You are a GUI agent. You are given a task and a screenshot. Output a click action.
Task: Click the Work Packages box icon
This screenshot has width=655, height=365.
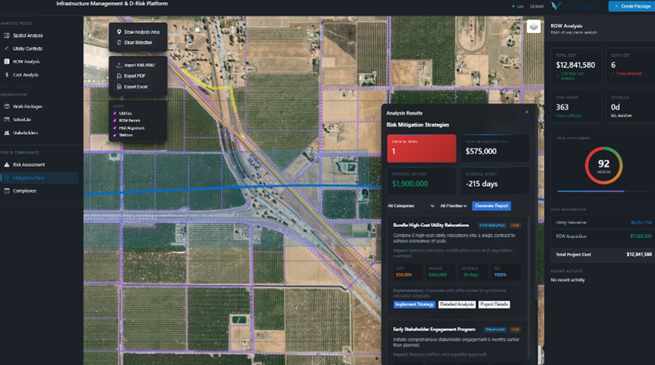tap(7, 106)
